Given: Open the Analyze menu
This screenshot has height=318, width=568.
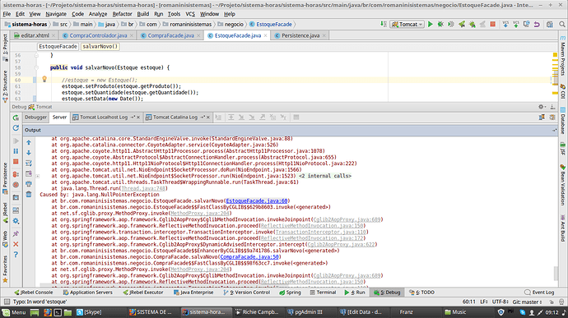Looking at the screenshot, I should [98, 14].
